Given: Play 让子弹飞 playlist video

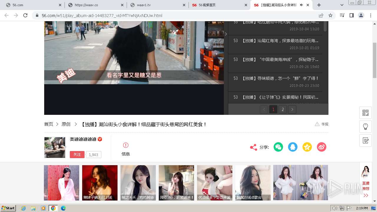Looking at the screenshot, I should 275,97.
